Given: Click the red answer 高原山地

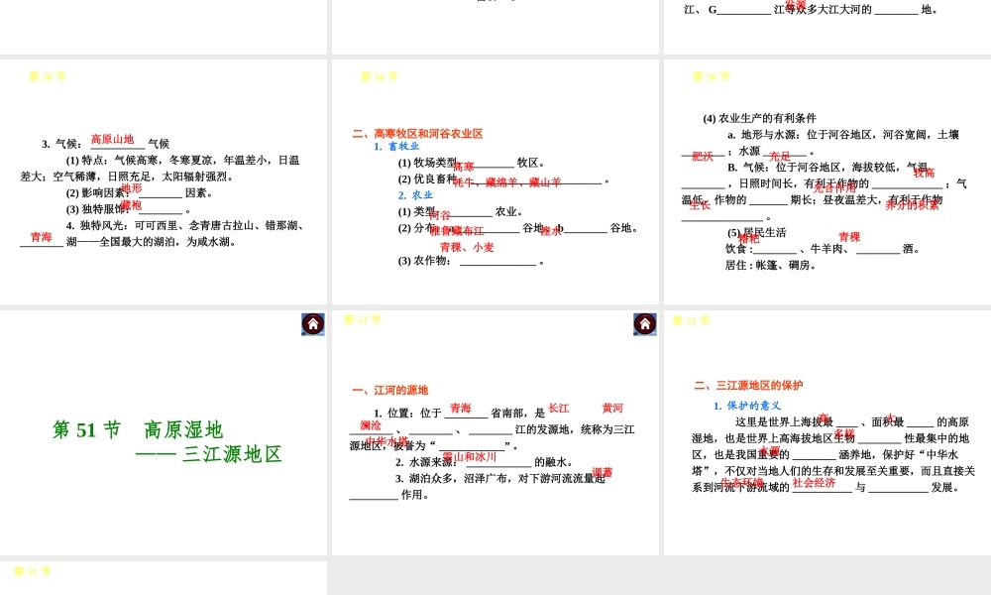Looking at the screenshot, I should point(113,139).
